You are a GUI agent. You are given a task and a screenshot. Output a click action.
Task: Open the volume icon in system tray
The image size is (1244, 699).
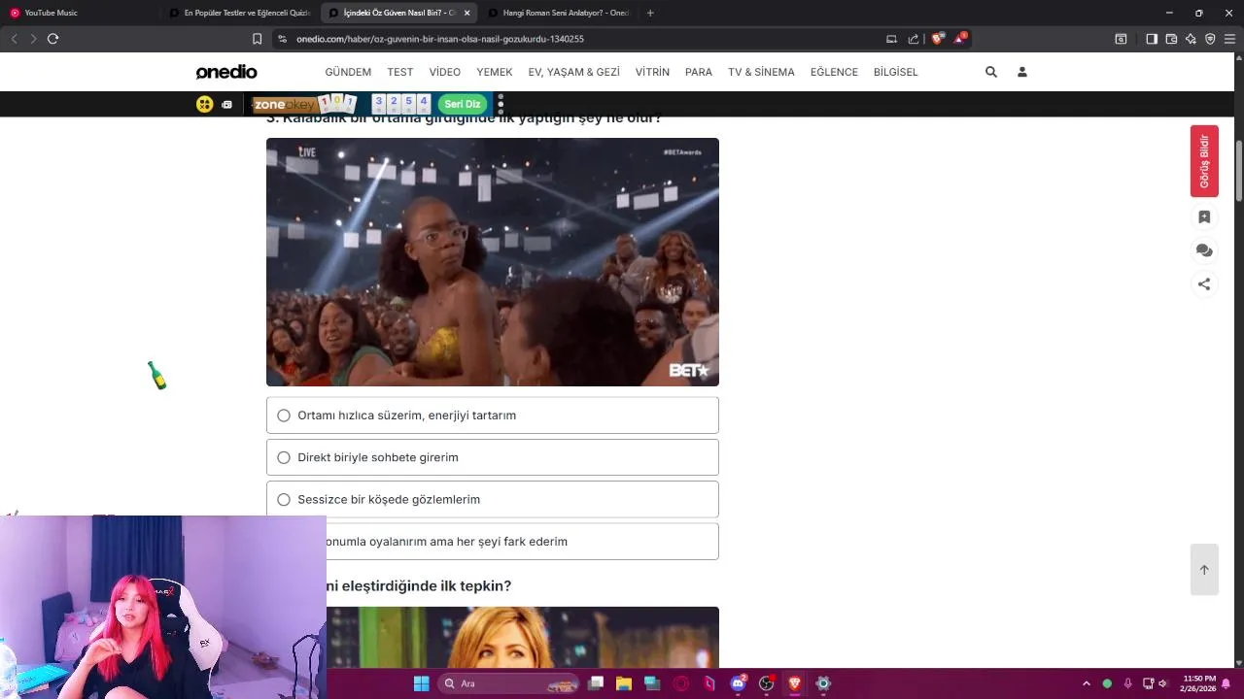coord(1162,683)
